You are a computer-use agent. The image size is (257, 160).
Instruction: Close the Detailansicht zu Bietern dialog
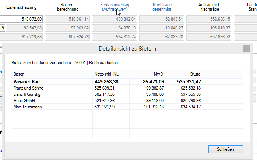pos(246,49)
